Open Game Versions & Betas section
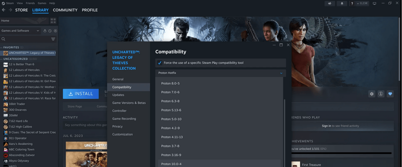 tap(129, 103)
